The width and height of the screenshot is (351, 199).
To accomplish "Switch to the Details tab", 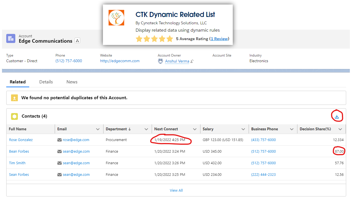I will [x=46, y=82].
